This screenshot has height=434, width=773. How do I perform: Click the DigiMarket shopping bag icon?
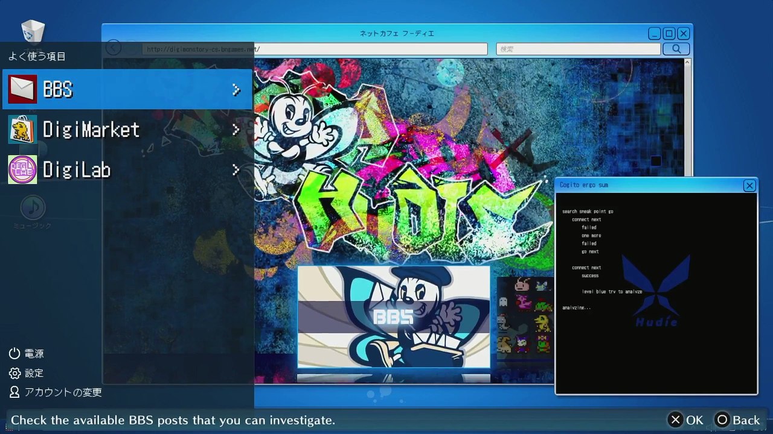pos(22,130)
